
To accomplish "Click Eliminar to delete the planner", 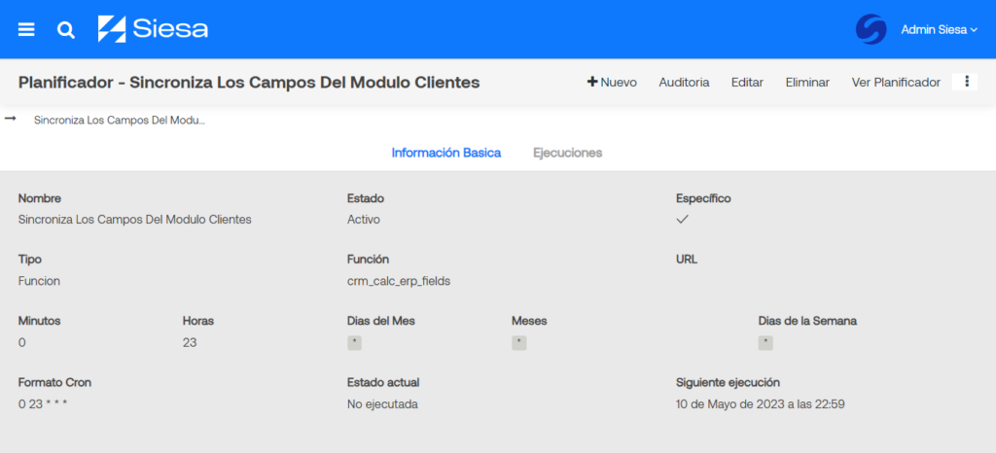I will 807,83.
